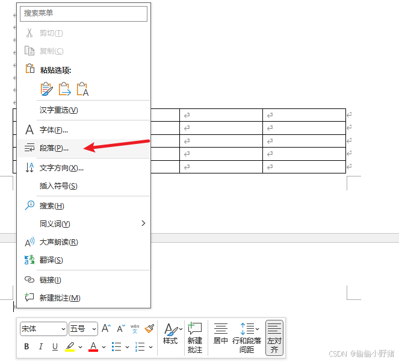Click the phonetic guide (wén) icon

click(x=135, y=329)
